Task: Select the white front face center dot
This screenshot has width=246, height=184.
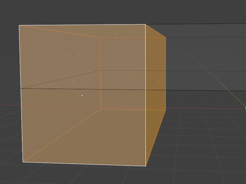Action: click(82, 95)
